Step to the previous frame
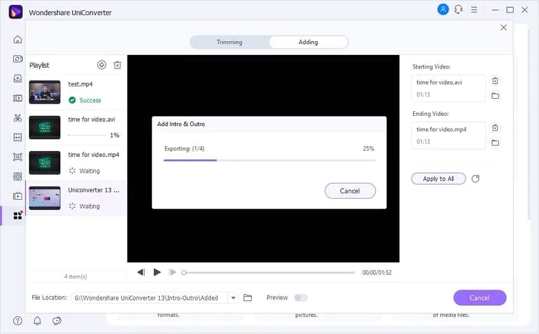The height and width of the screenshot is (334, 539). pyautogui.click(x=141, y=272)
